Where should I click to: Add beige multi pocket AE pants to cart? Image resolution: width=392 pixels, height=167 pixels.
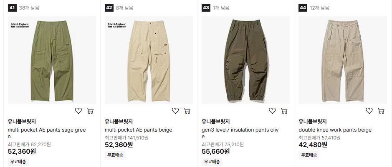(187, 111)
